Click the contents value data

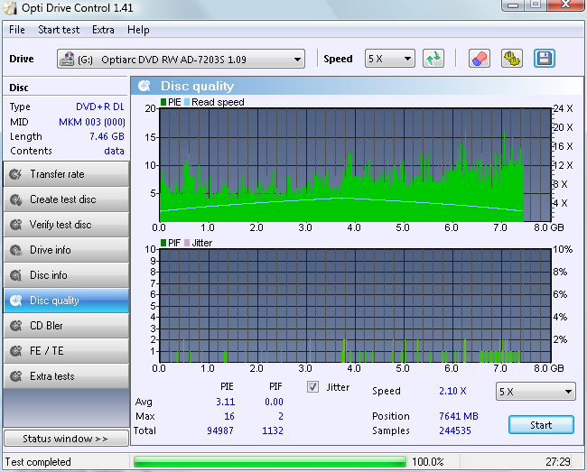114,151
